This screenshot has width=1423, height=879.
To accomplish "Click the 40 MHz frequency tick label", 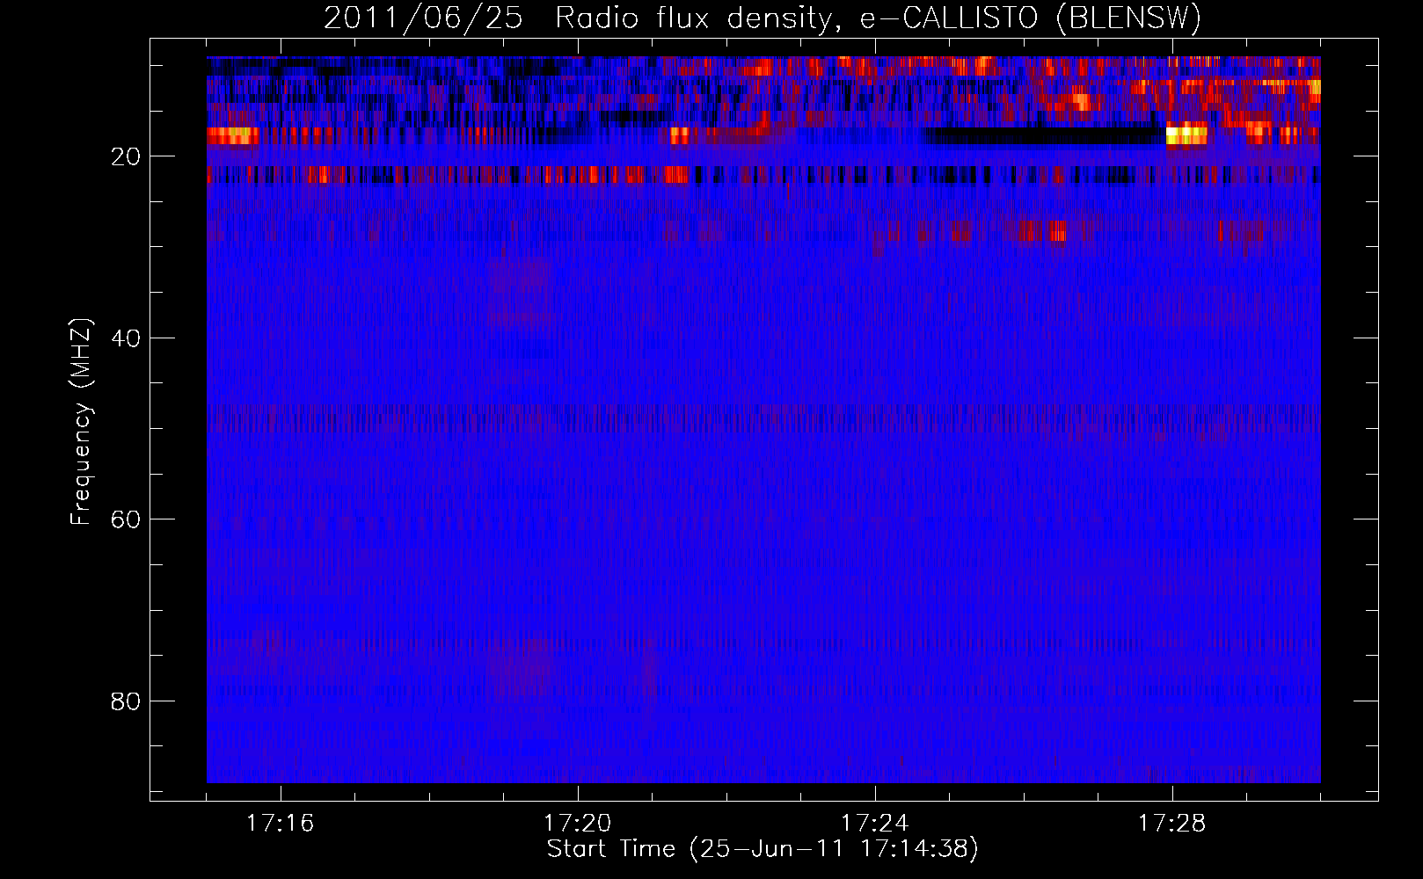I will 127,338.
